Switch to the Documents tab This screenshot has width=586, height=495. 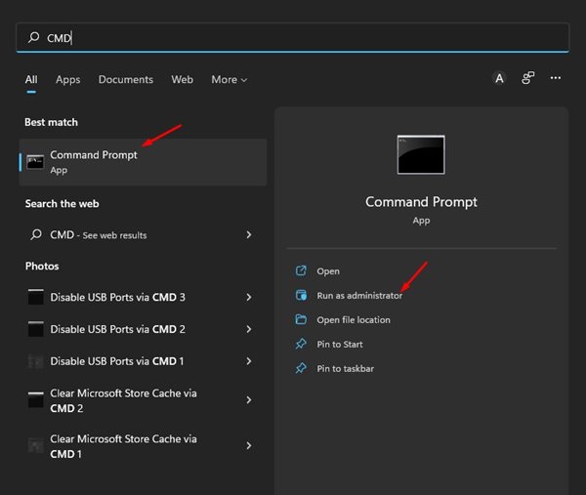(x=125, y=80)
